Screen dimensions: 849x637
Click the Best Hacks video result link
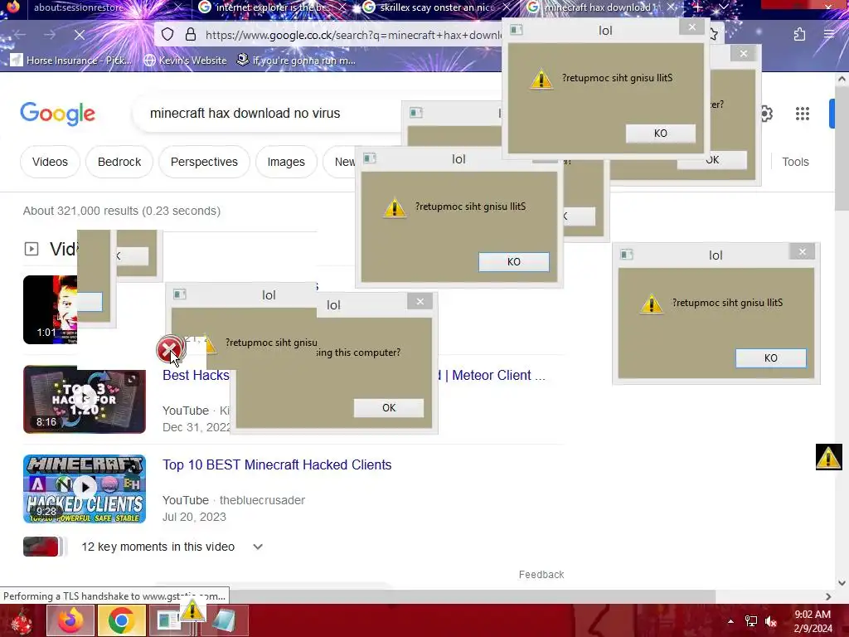point(196,376)
